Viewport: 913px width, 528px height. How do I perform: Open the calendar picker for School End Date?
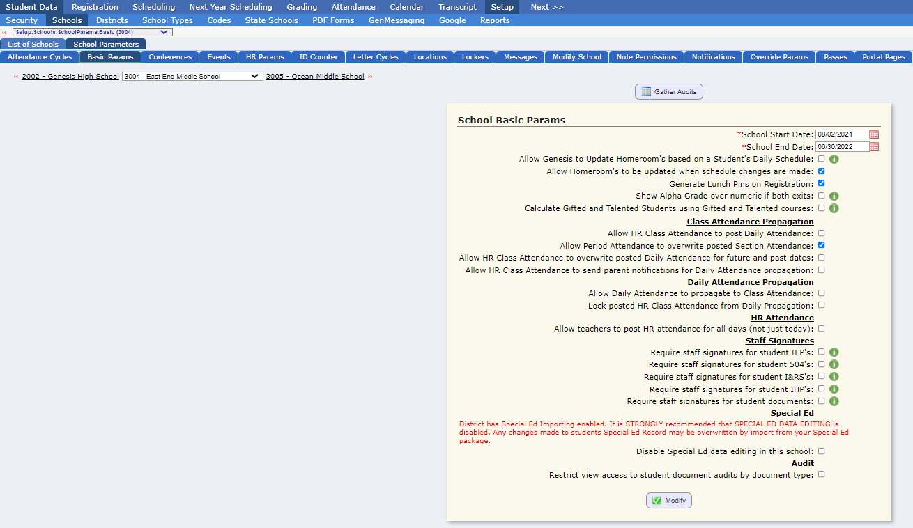[x=874, y=146]
